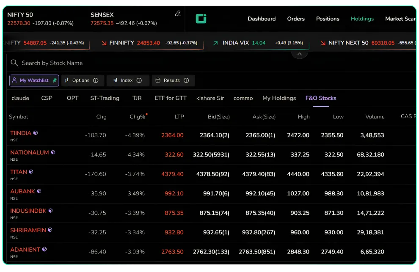Sort by the LTP column header

179,117
